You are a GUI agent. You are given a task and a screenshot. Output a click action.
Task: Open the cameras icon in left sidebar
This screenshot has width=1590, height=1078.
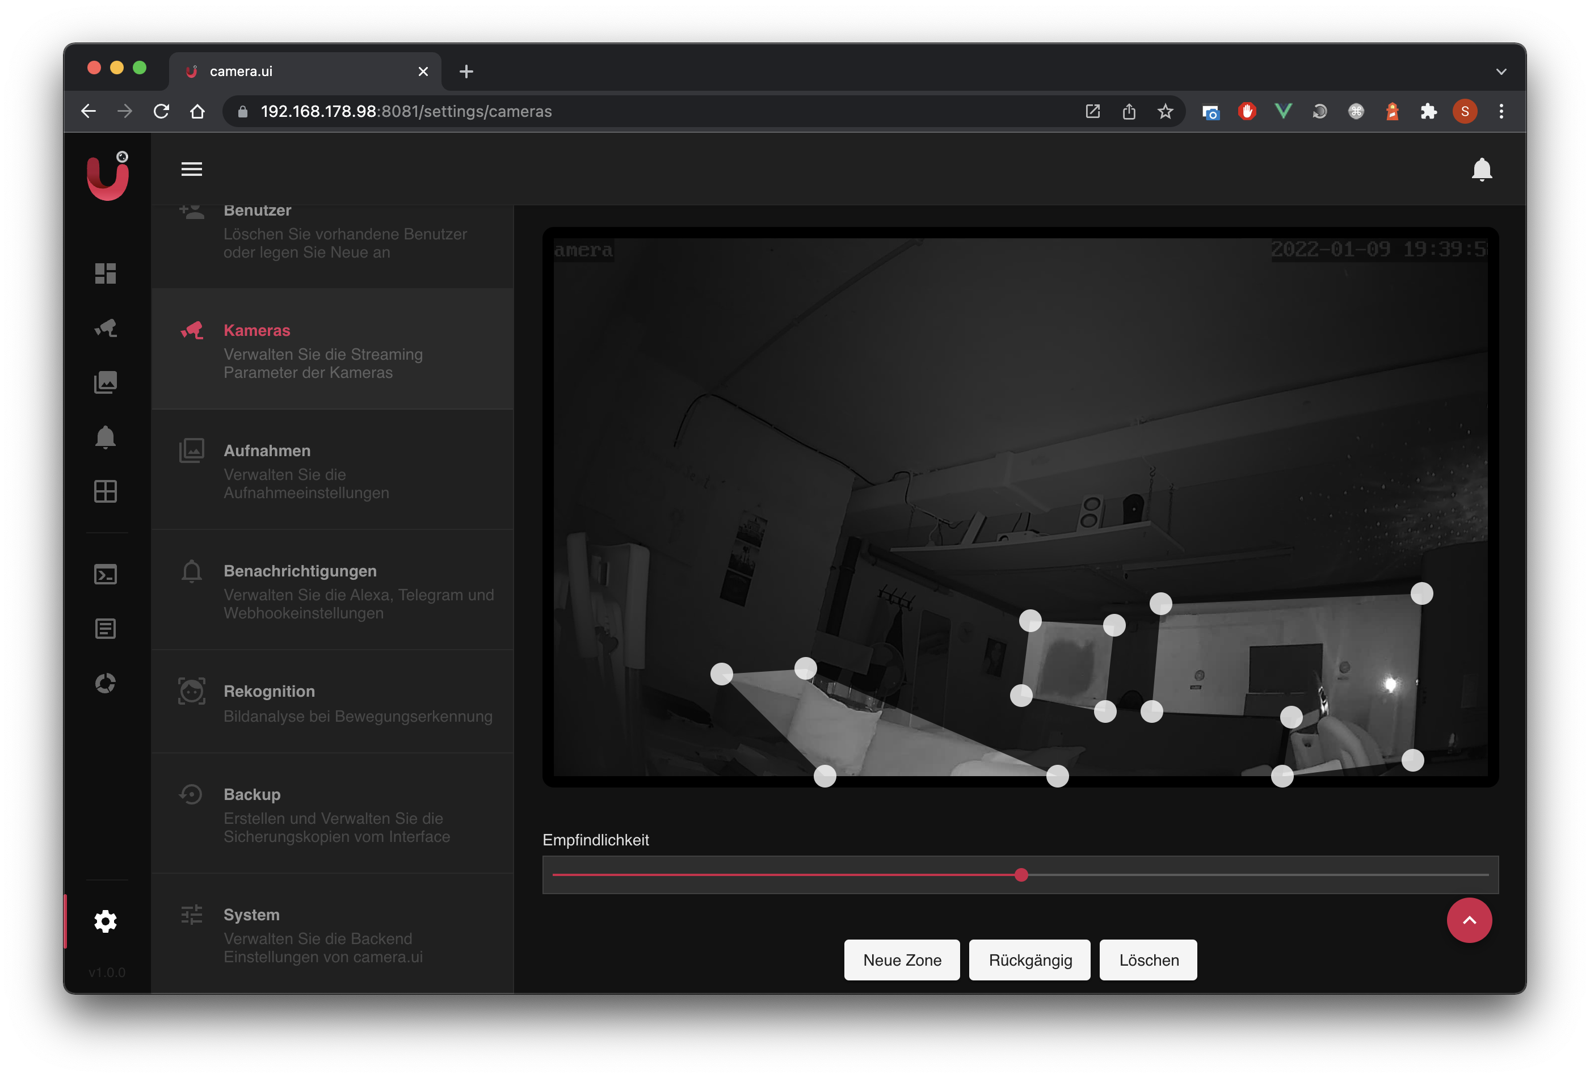coord(106,327)
